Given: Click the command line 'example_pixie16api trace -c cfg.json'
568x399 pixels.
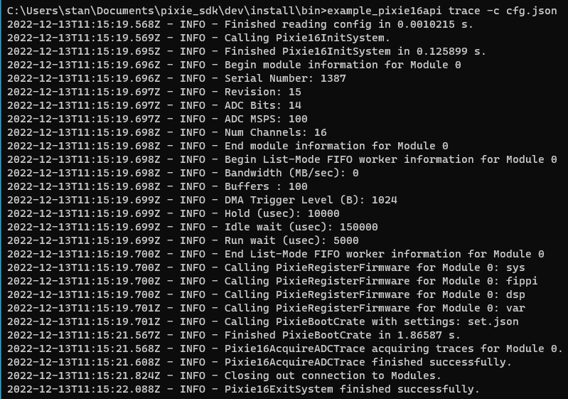Looking at the screenshot, I should (442, 11).
